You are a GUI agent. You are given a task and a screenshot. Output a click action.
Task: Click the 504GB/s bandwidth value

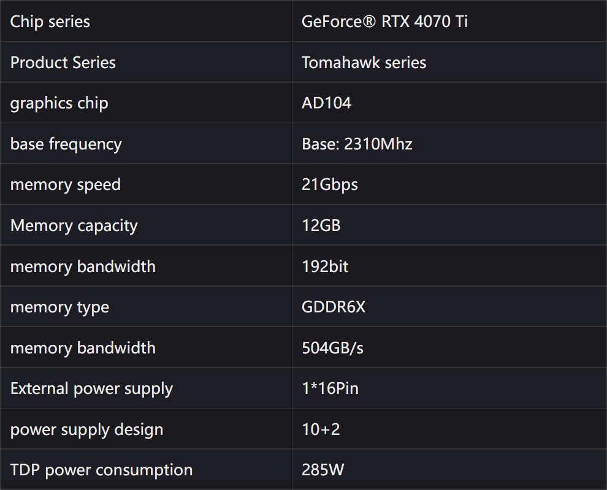pyautogui.click(x=332, y=348)
